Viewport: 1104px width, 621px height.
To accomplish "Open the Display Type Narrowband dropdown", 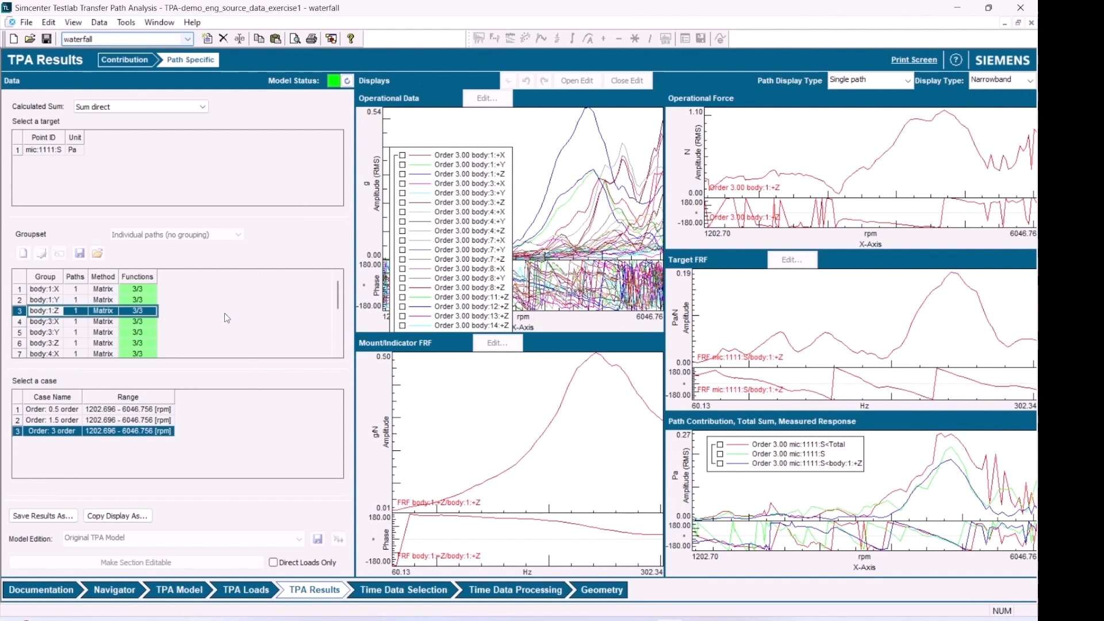I will [1030, 80].
